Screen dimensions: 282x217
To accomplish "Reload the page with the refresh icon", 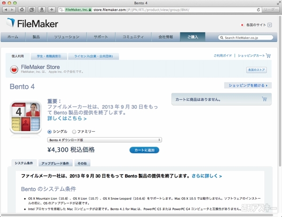I will click(x=258, y=10).
